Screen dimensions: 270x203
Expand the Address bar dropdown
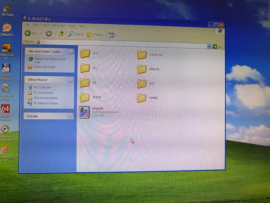pyautogui.click(x=209, y=46)
